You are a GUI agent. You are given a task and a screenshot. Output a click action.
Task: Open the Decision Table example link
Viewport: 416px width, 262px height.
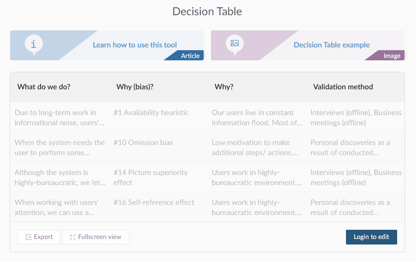point(332,45)
